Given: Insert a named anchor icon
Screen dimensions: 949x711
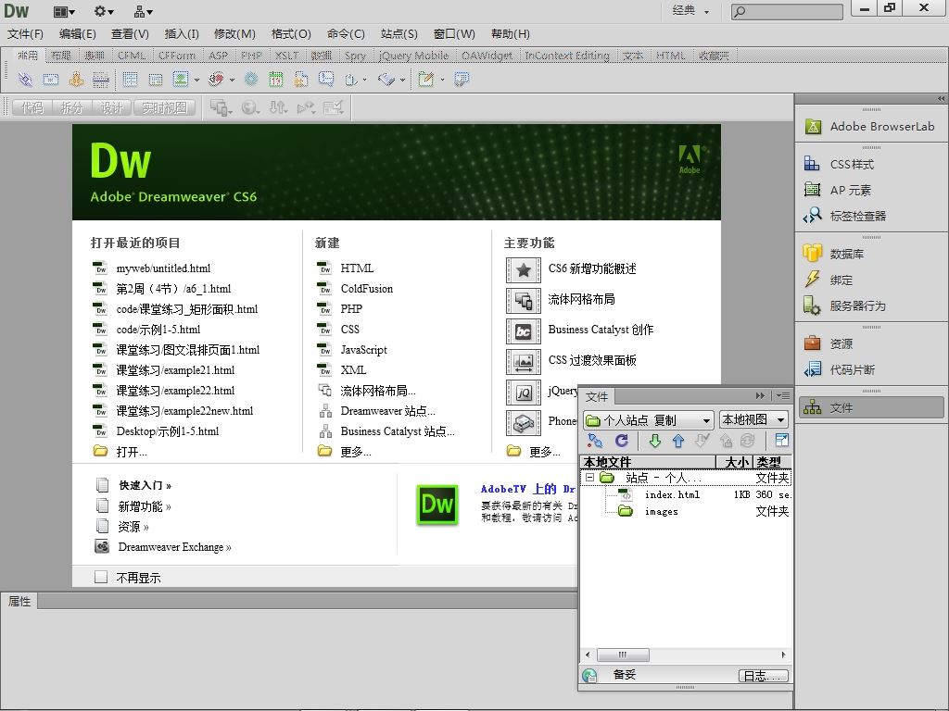Looking at the screenshot, I should [x=76, y=80].
